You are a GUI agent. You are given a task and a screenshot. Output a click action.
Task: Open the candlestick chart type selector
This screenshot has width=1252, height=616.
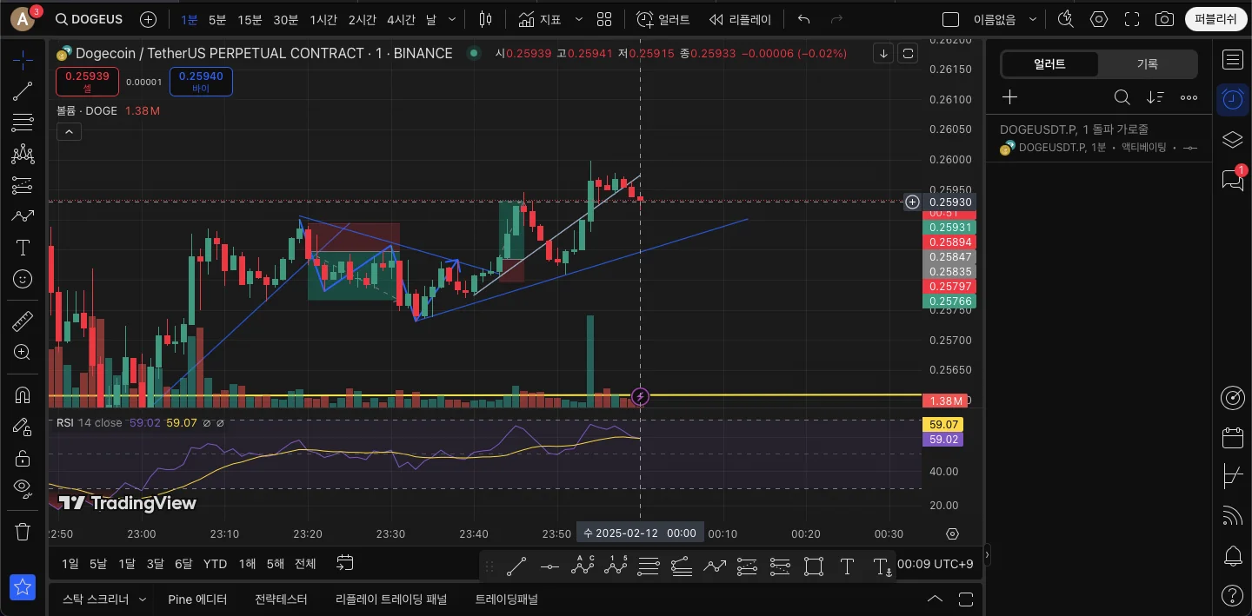[486, 19]
